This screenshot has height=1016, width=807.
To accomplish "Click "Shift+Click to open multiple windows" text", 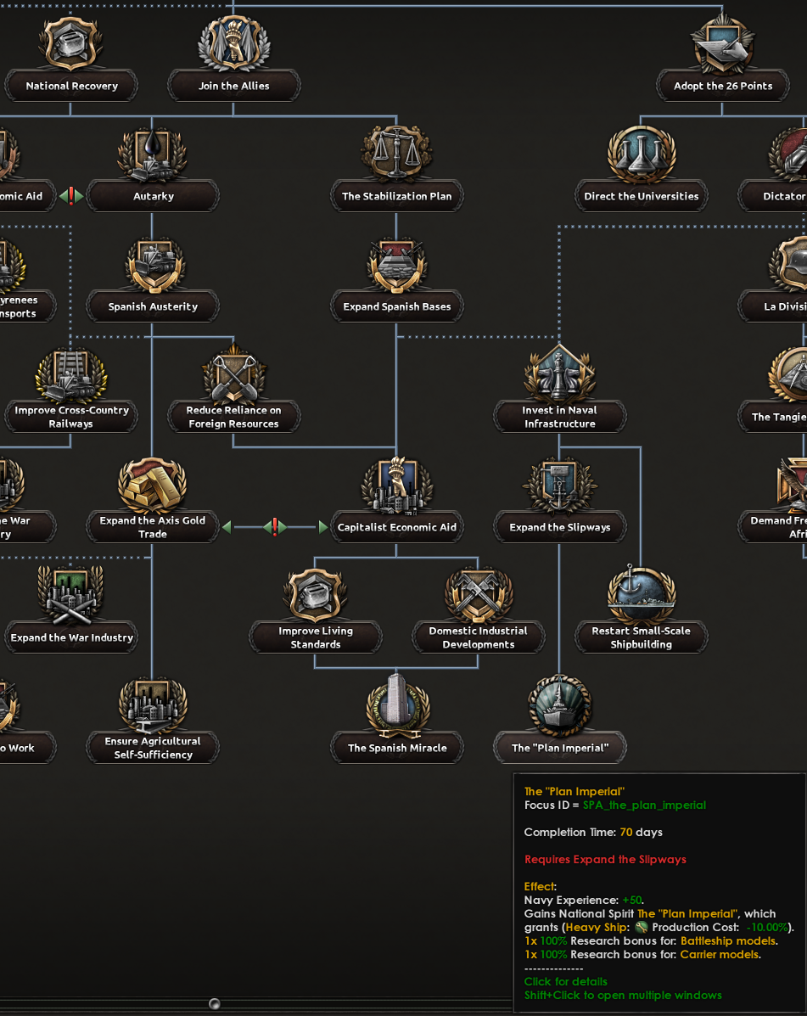I will [x=622, y=995].
